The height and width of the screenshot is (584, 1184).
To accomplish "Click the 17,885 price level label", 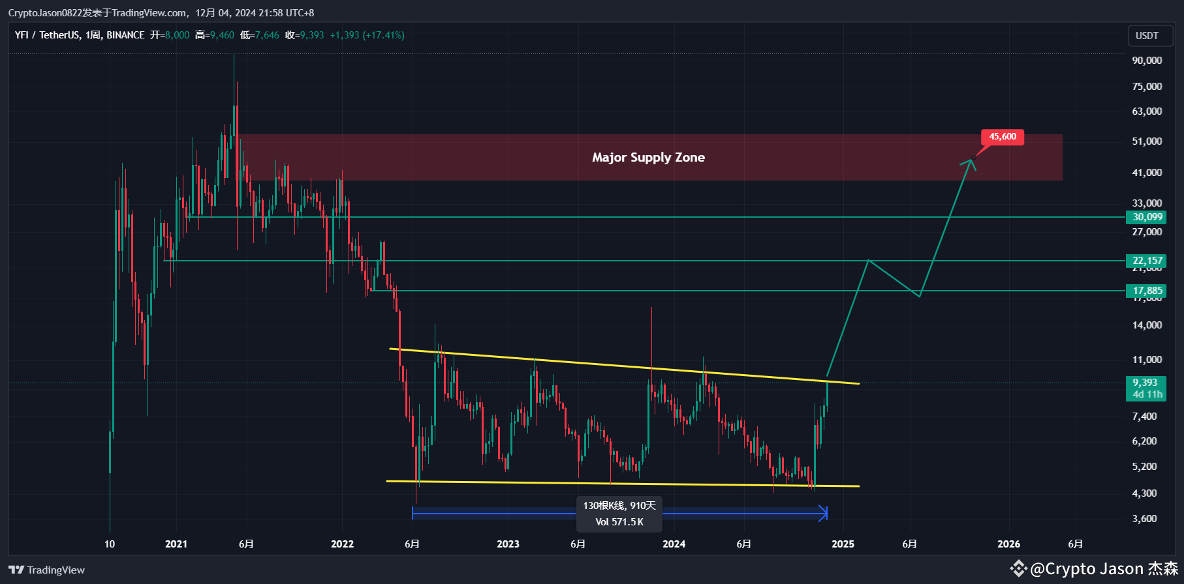I will (1146, 291).
